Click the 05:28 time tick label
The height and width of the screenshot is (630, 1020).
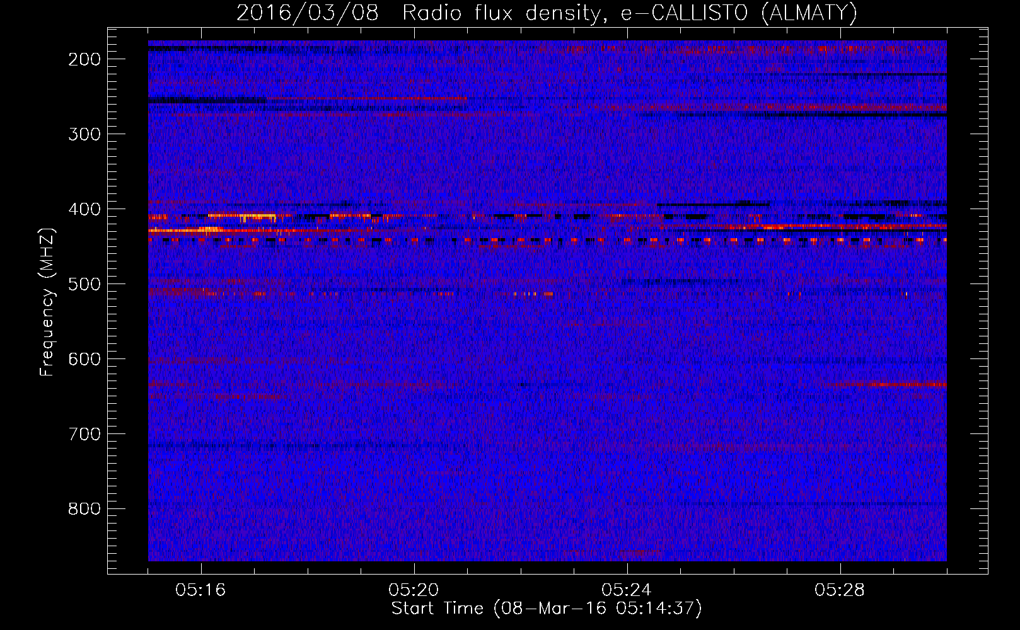pyautogui.click(x=840, y=590)
